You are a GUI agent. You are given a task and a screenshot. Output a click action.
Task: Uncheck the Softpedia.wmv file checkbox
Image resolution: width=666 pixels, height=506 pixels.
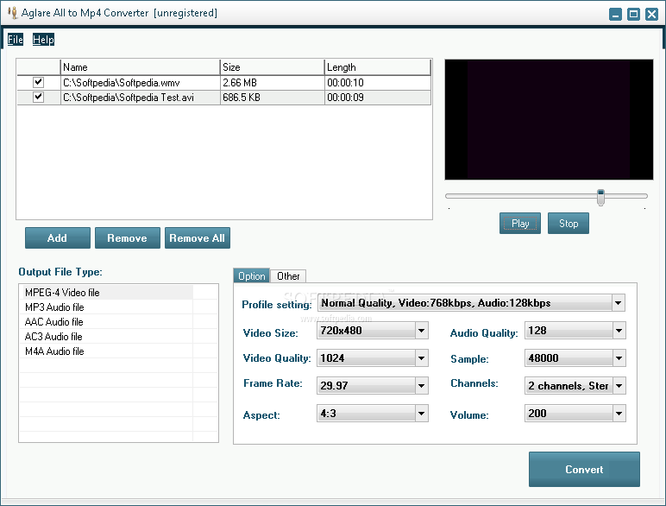pos(38,82)
